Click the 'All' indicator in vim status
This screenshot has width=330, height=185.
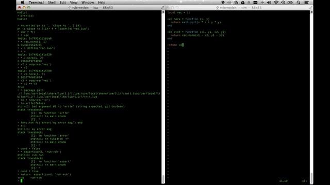tap(304, 181)
